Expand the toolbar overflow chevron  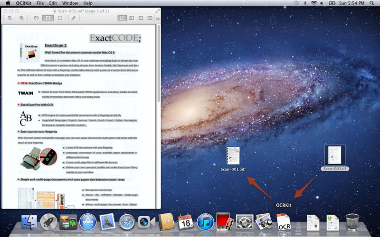[158, 18]
